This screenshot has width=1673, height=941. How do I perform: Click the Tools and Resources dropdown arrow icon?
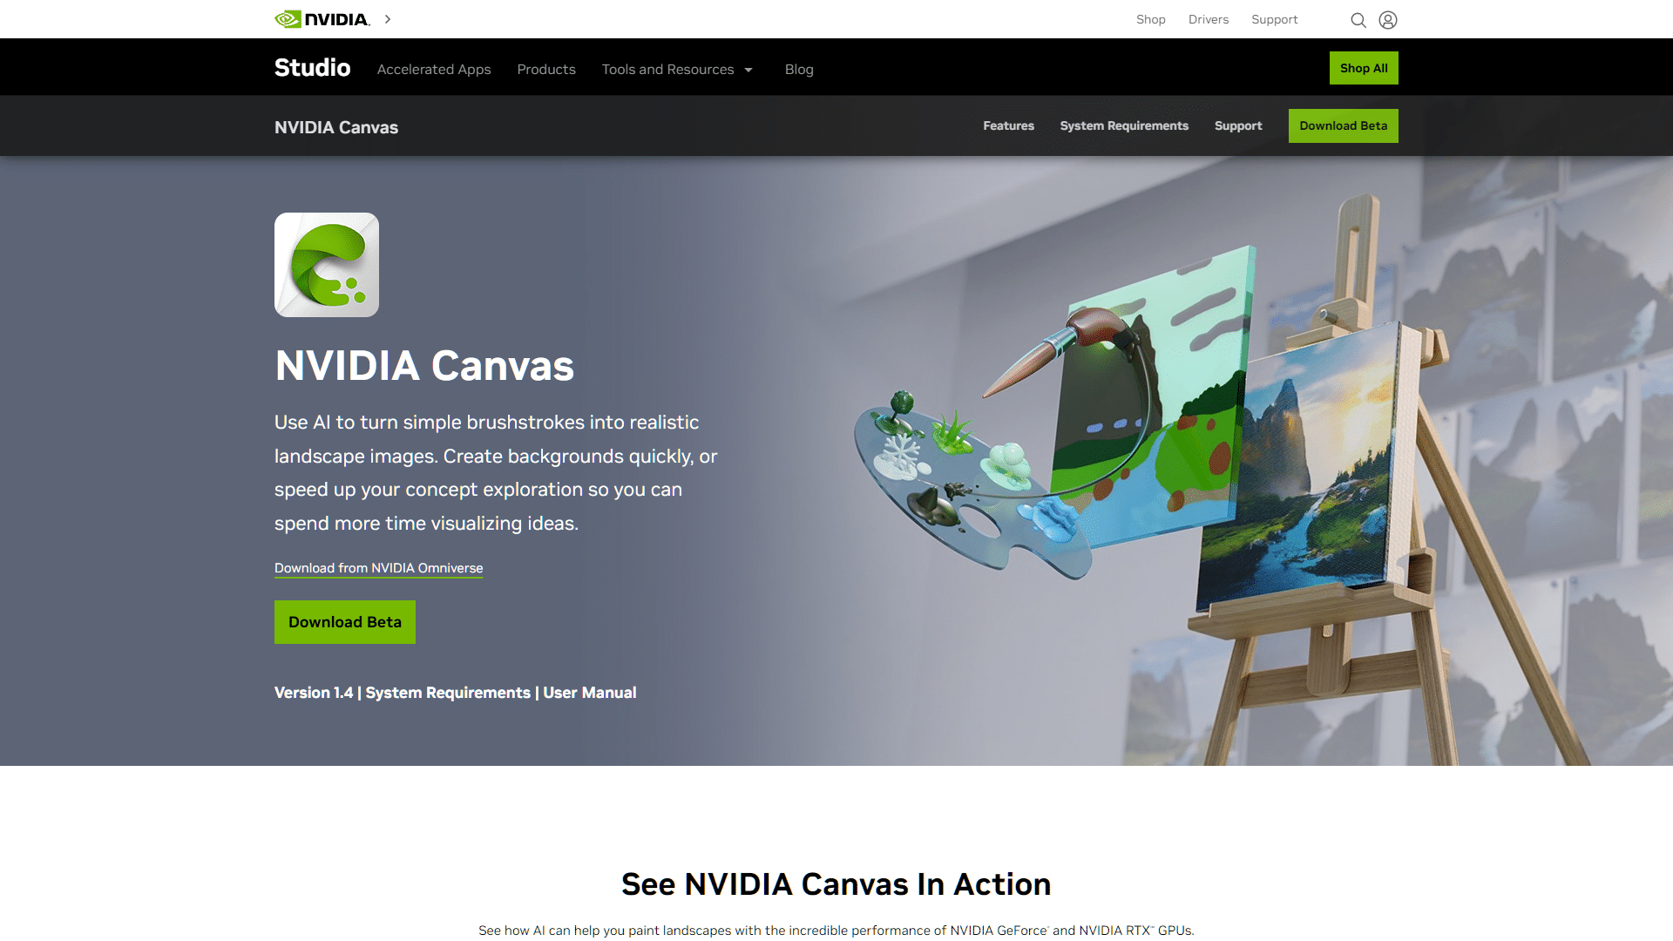[749, 70]
